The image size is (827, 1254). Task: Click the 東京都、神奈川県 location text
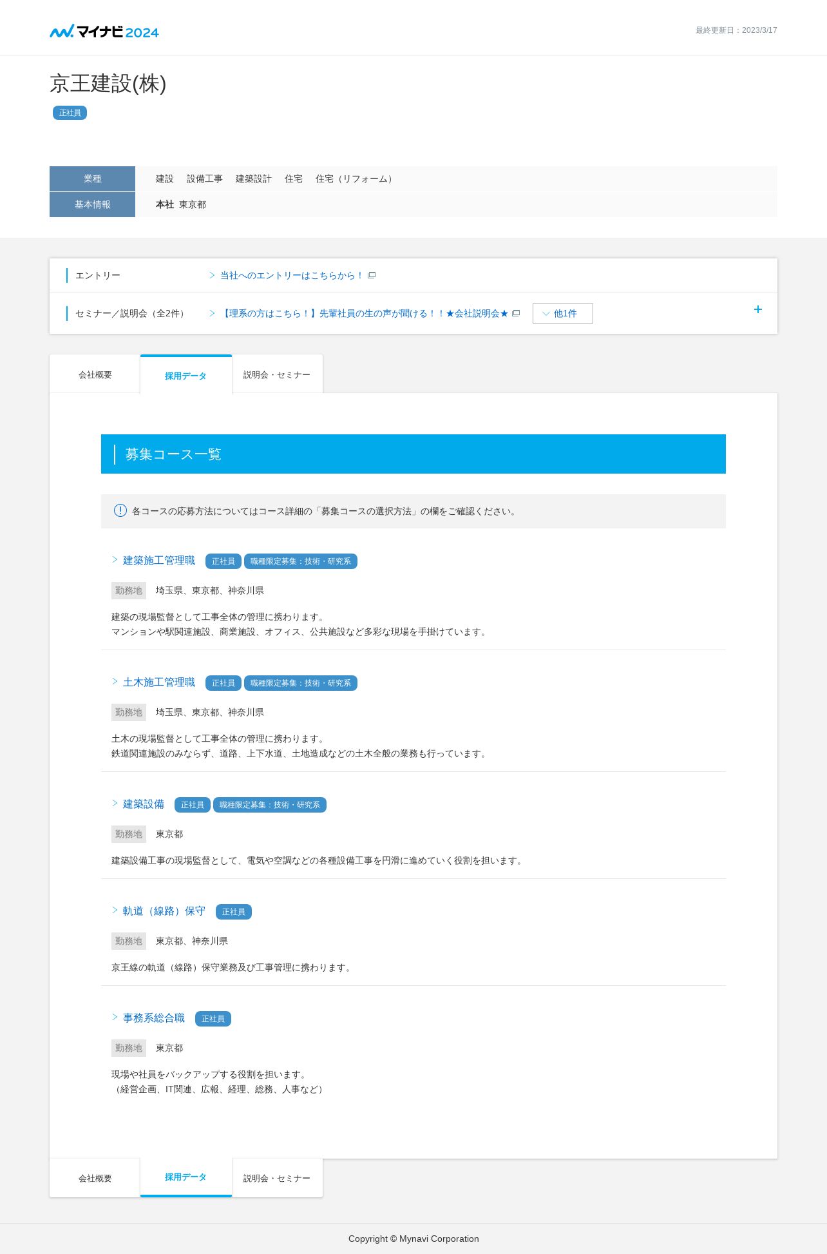tap(192, 941)
